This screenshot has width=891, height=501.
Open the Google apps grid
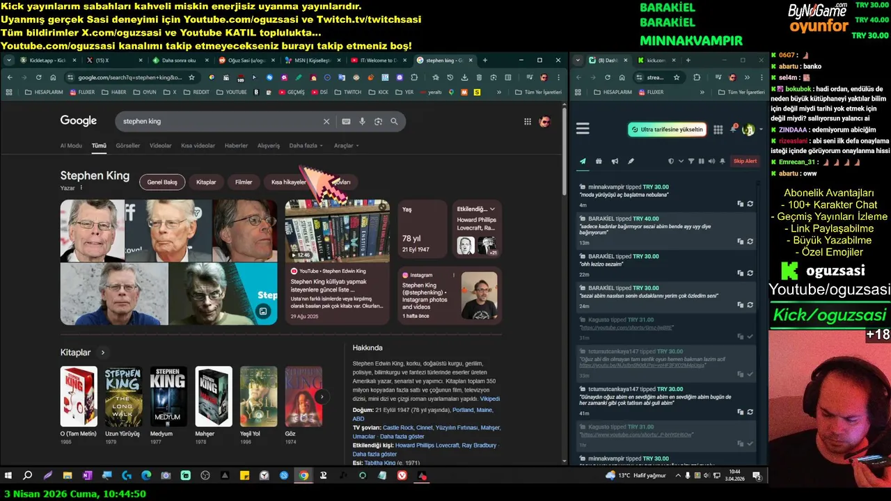pos(528,122)
